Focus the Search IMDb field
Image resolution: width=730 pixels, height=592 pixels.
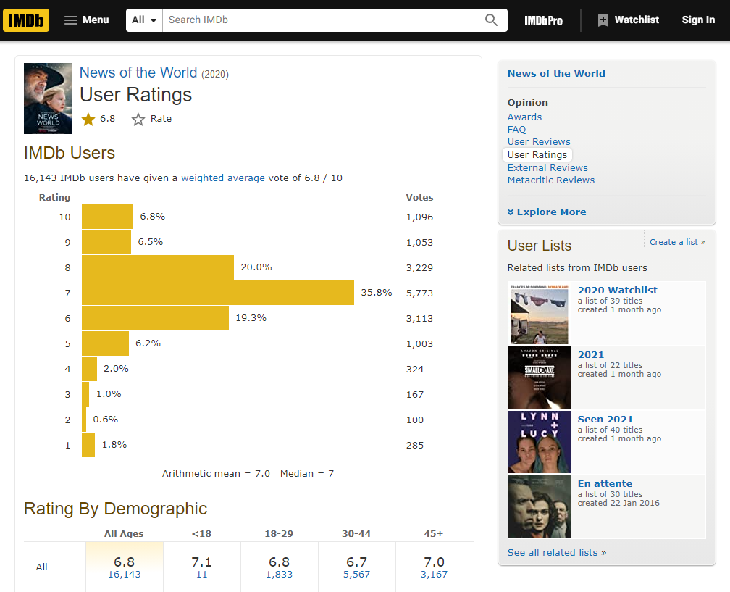pos(322,20)
